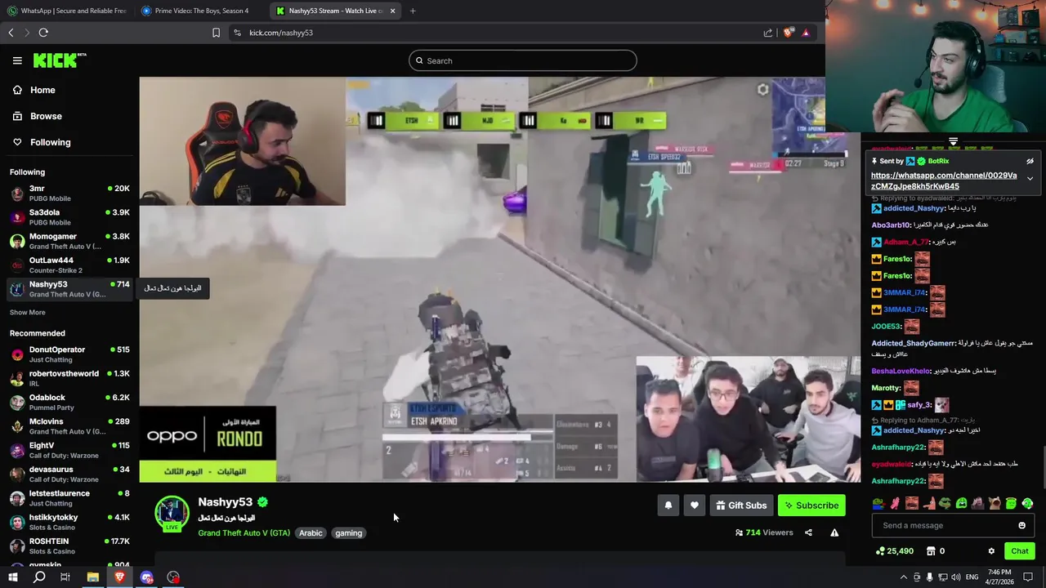Go back in browser history
Viewport: 1046px width, 588px height.
(11, 33)
